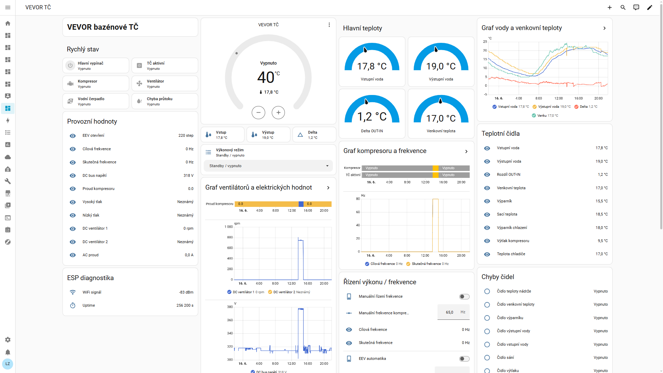Expand Graf kompresoru a frekvence chevron
This screenshot has height=373, width=663.
pos(466,151)
